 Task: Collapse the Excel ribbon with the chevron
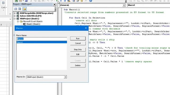point(10,14)
